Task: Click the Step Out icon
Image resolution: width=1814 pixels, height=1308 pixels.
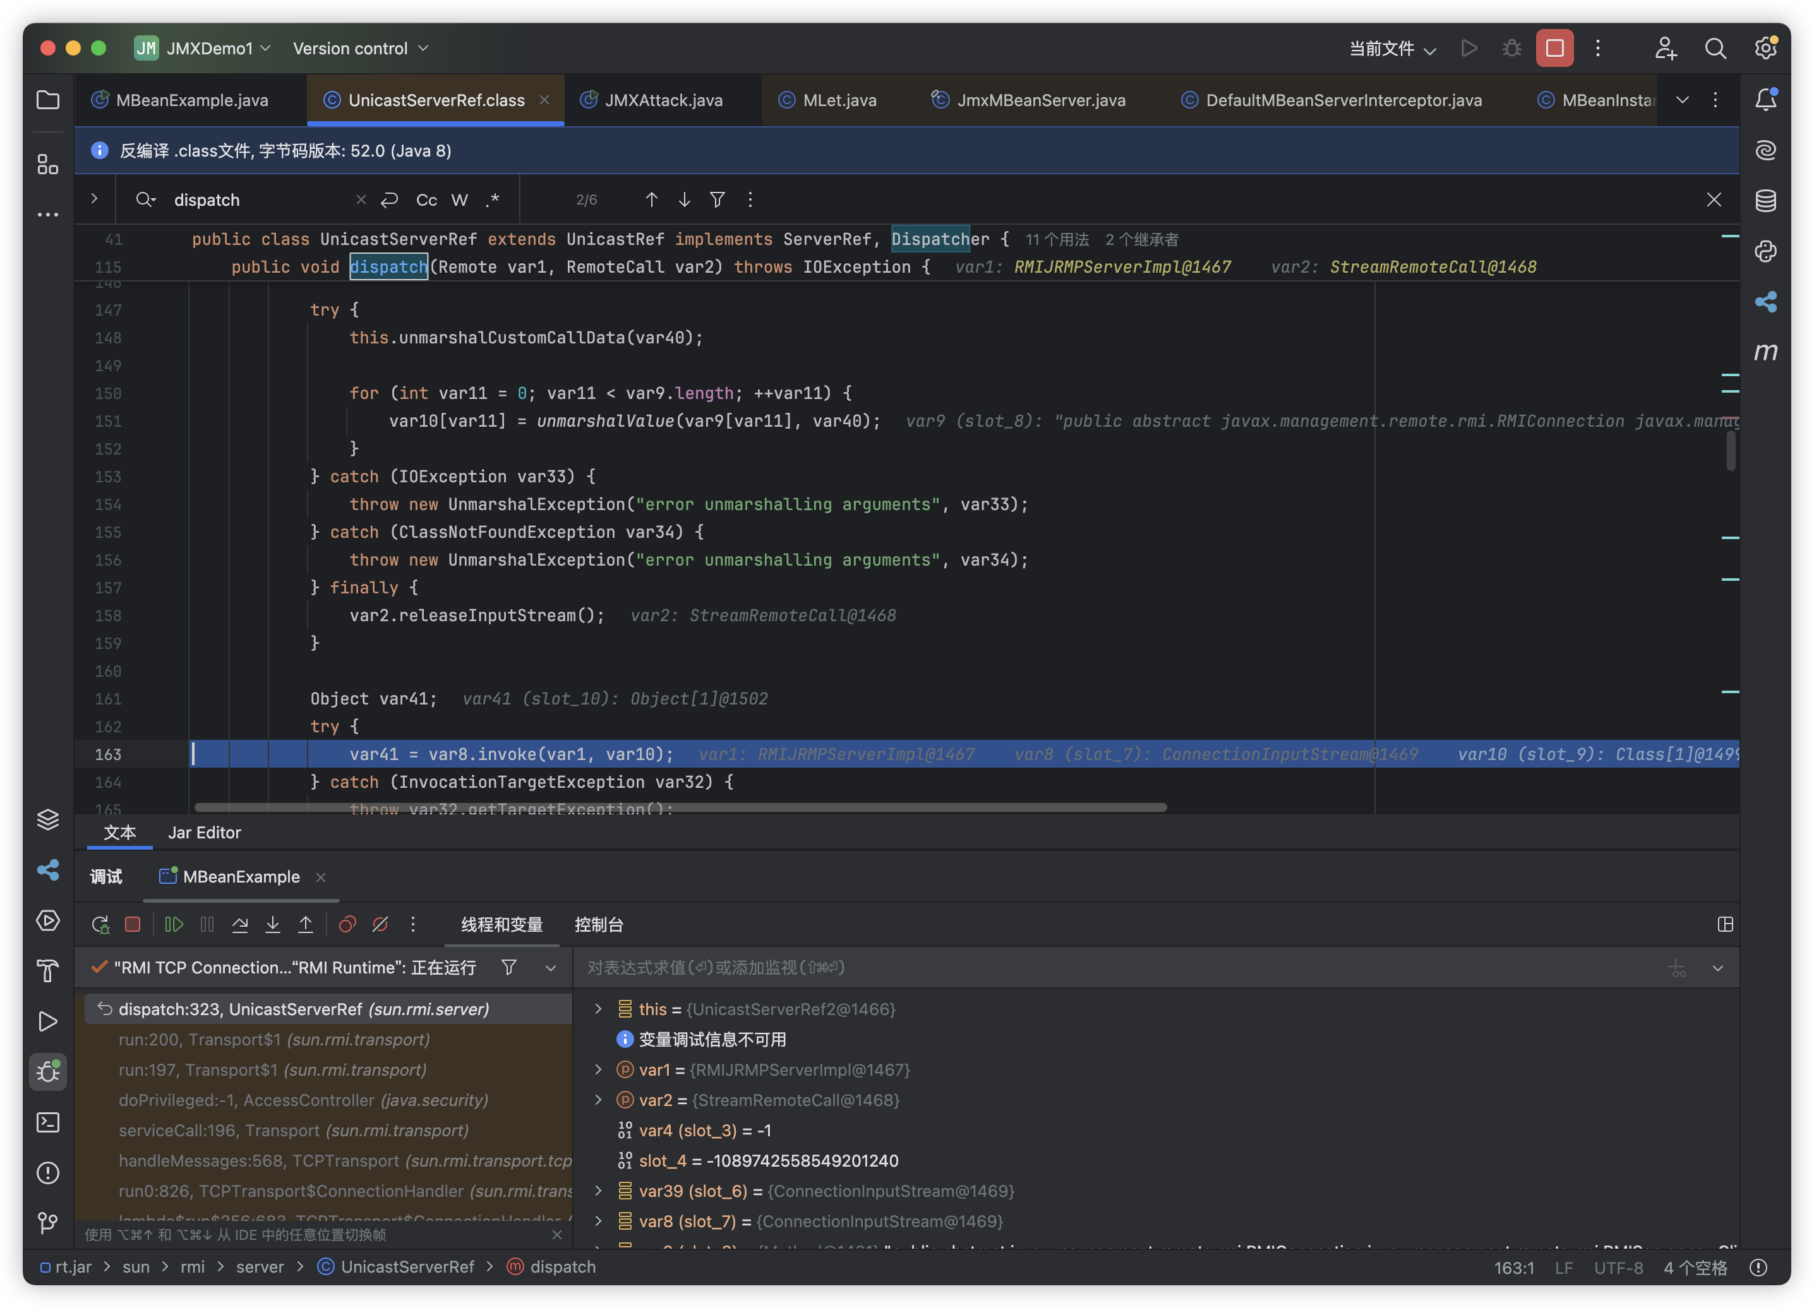Action: [306, 925]
